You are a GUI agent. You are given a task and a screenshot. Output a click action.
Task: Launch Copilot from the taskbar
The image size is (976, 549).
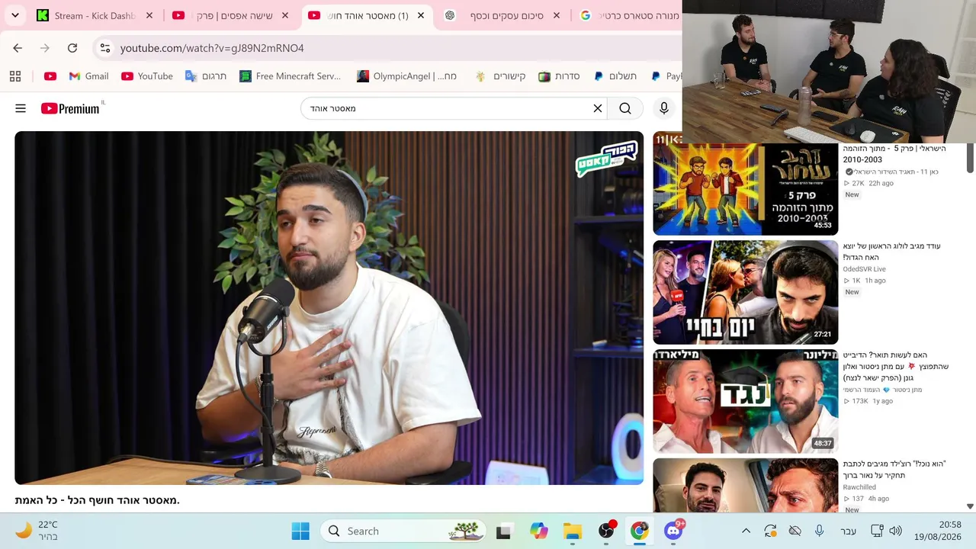[539, 531]
